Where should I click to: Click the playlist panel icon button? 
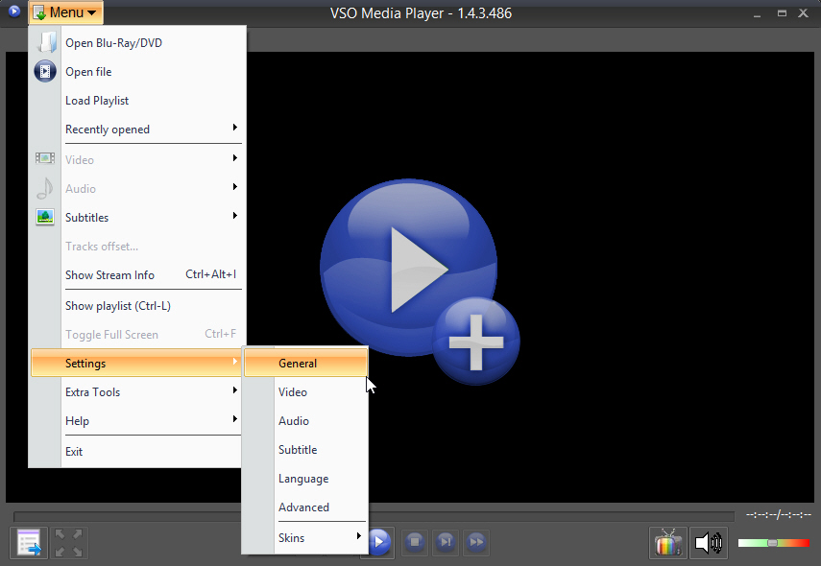coord(29,543)
